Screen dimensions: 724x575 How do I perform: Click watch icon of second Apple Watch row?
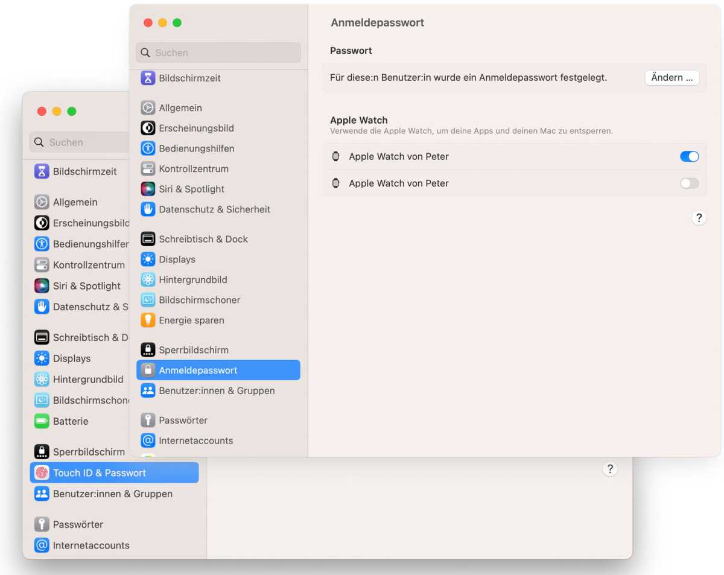tap(336, 183)
